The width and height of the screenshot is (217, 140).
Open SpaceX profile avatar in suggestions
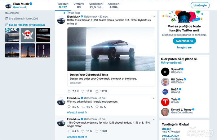165,72
